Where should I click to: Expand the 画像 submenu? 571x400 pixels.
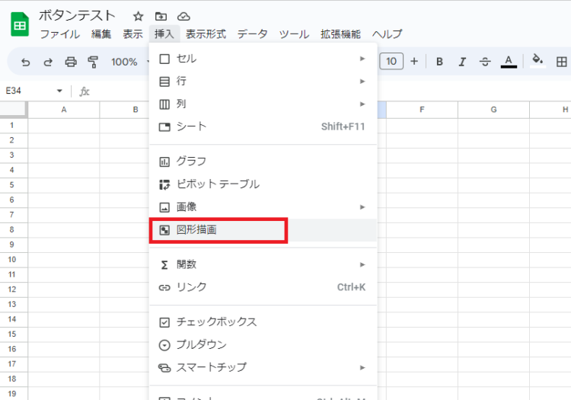point(263,207)
